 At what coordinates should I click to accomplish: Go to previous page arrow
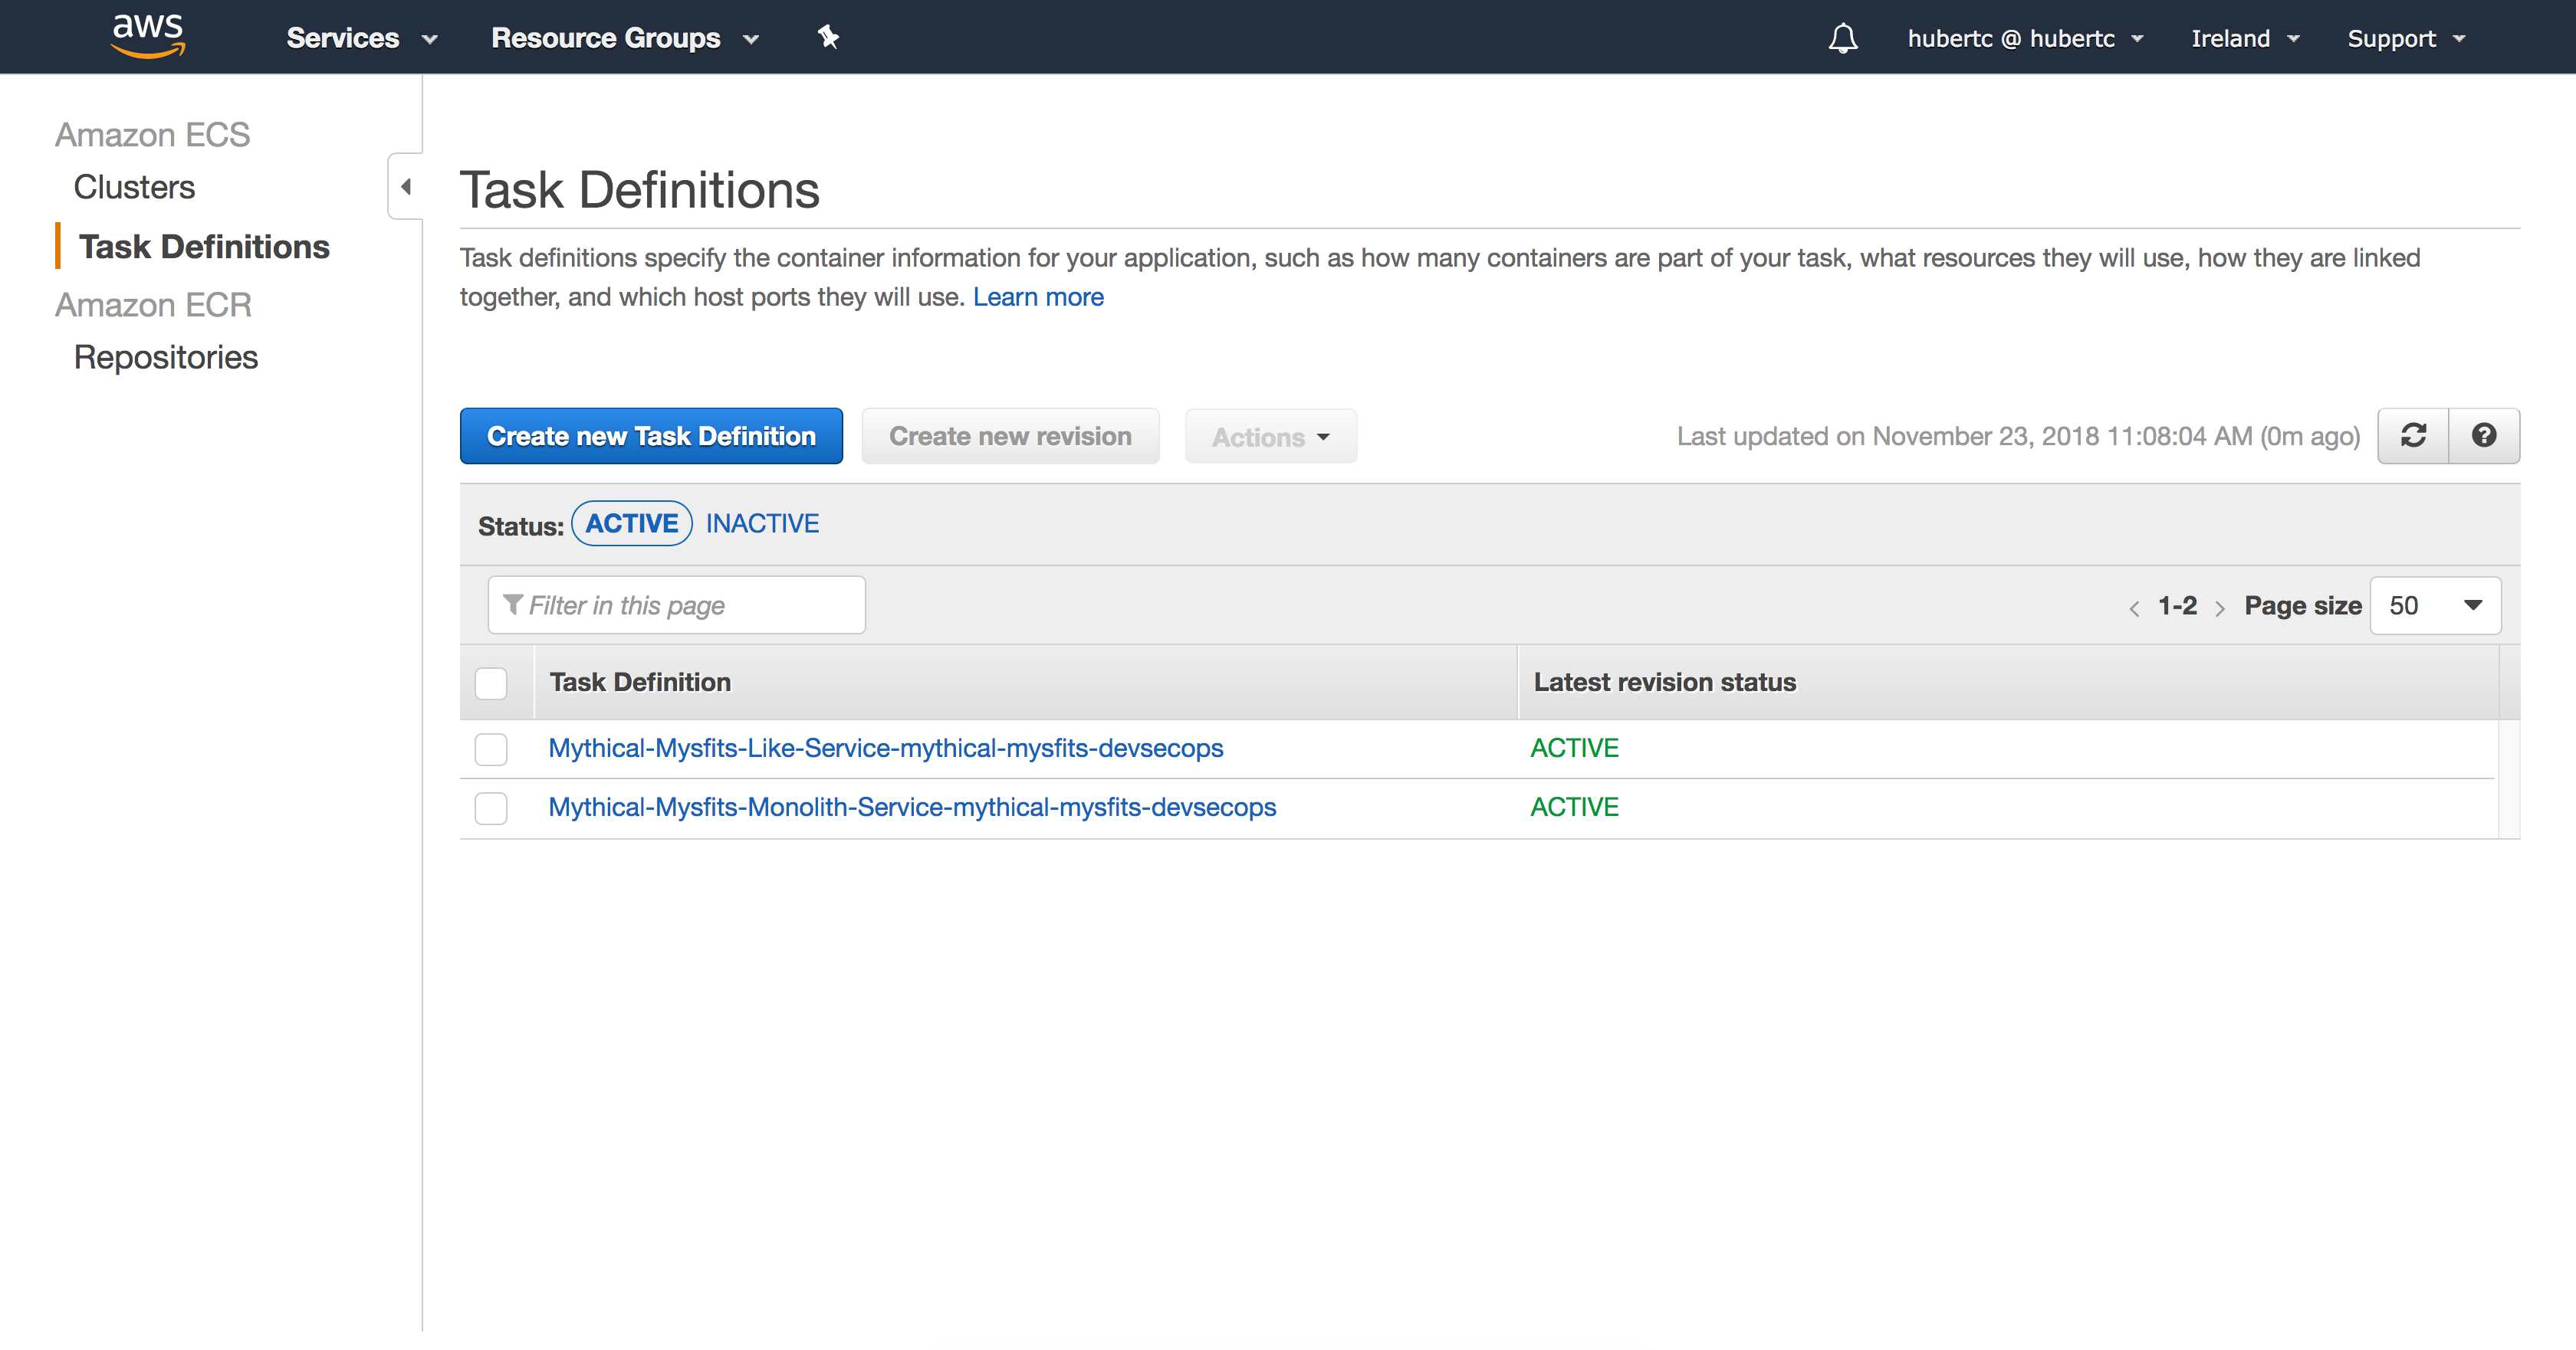point(2134,608)
